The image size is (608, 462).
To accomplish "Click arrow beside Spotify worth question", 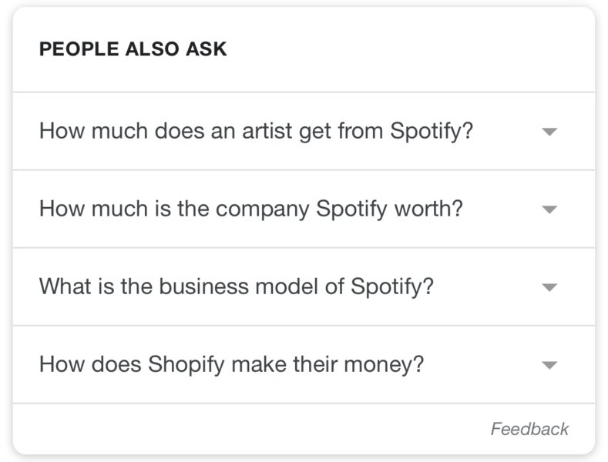I will coord(549,209).
